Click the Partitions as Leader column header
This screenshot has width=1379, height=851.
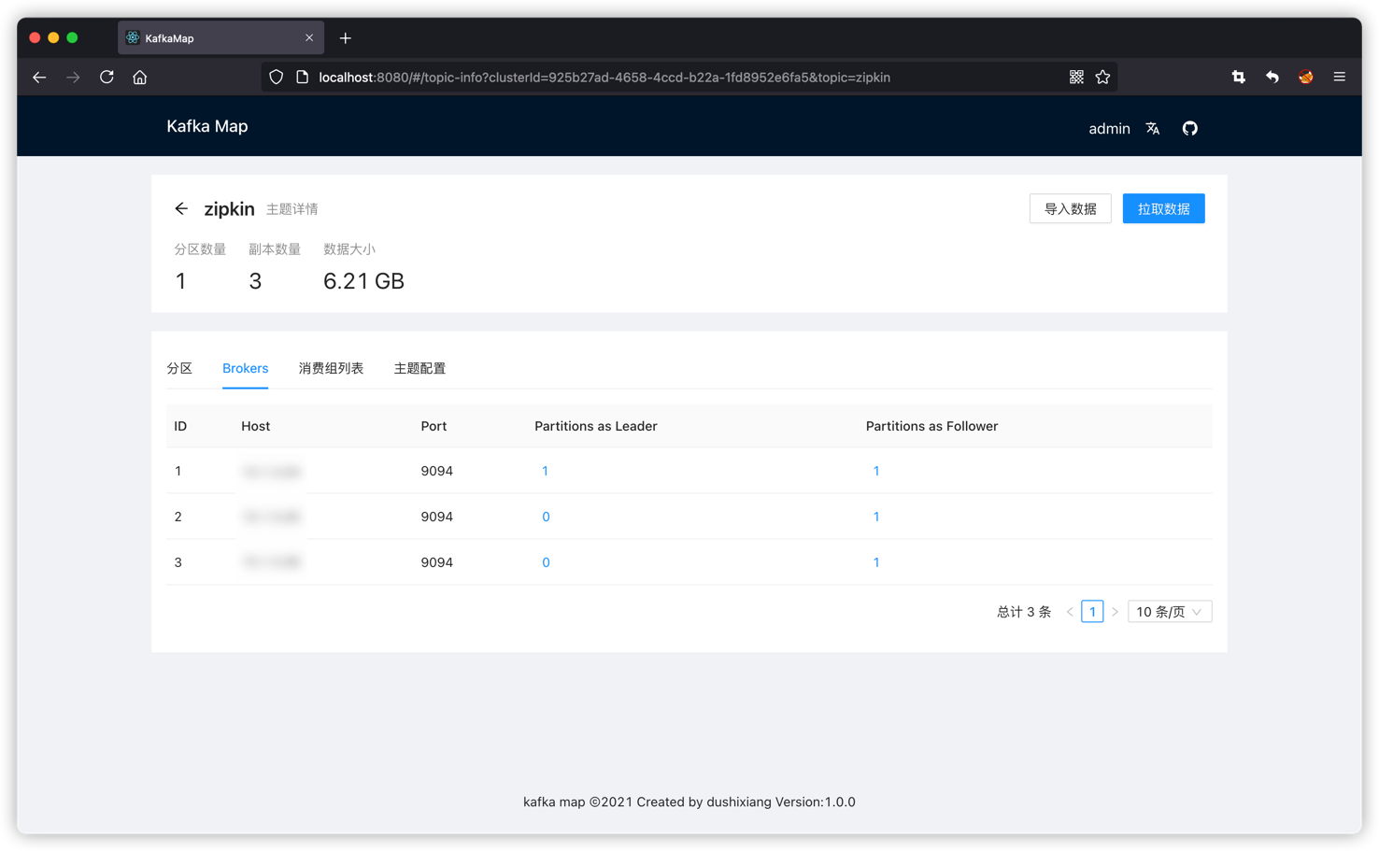[596, 426]
